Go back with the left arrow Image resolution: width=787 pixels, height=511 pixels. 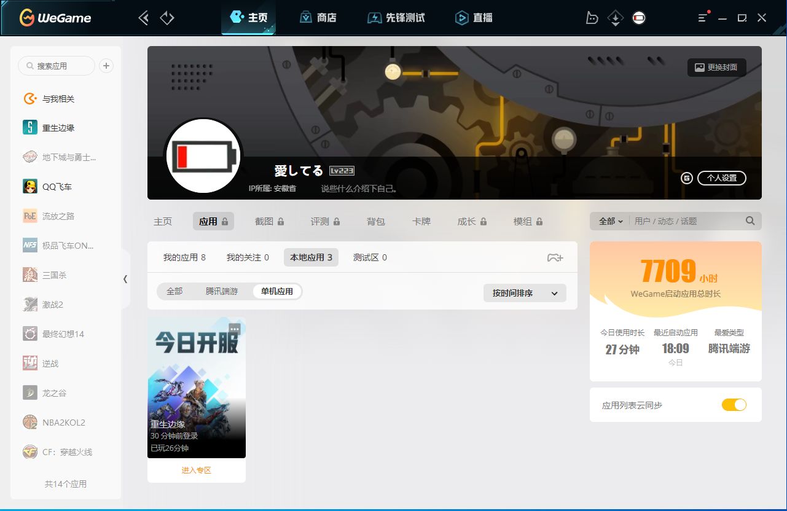point(144,18)
